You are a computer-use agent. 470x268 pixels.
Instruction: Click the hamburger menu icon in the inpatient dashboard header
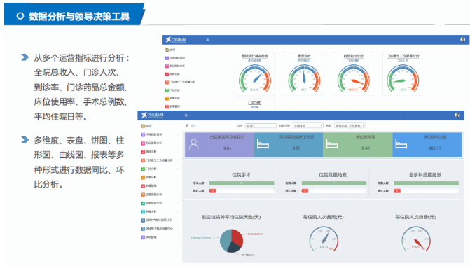pos(186,115)
